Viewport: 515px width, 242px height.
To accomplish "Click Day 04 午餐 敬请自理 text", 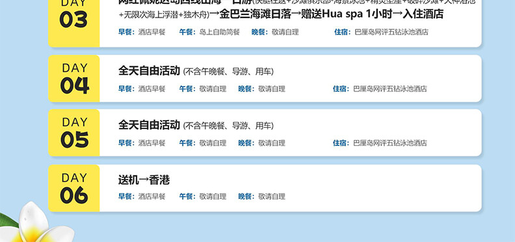I will point(203,89).
